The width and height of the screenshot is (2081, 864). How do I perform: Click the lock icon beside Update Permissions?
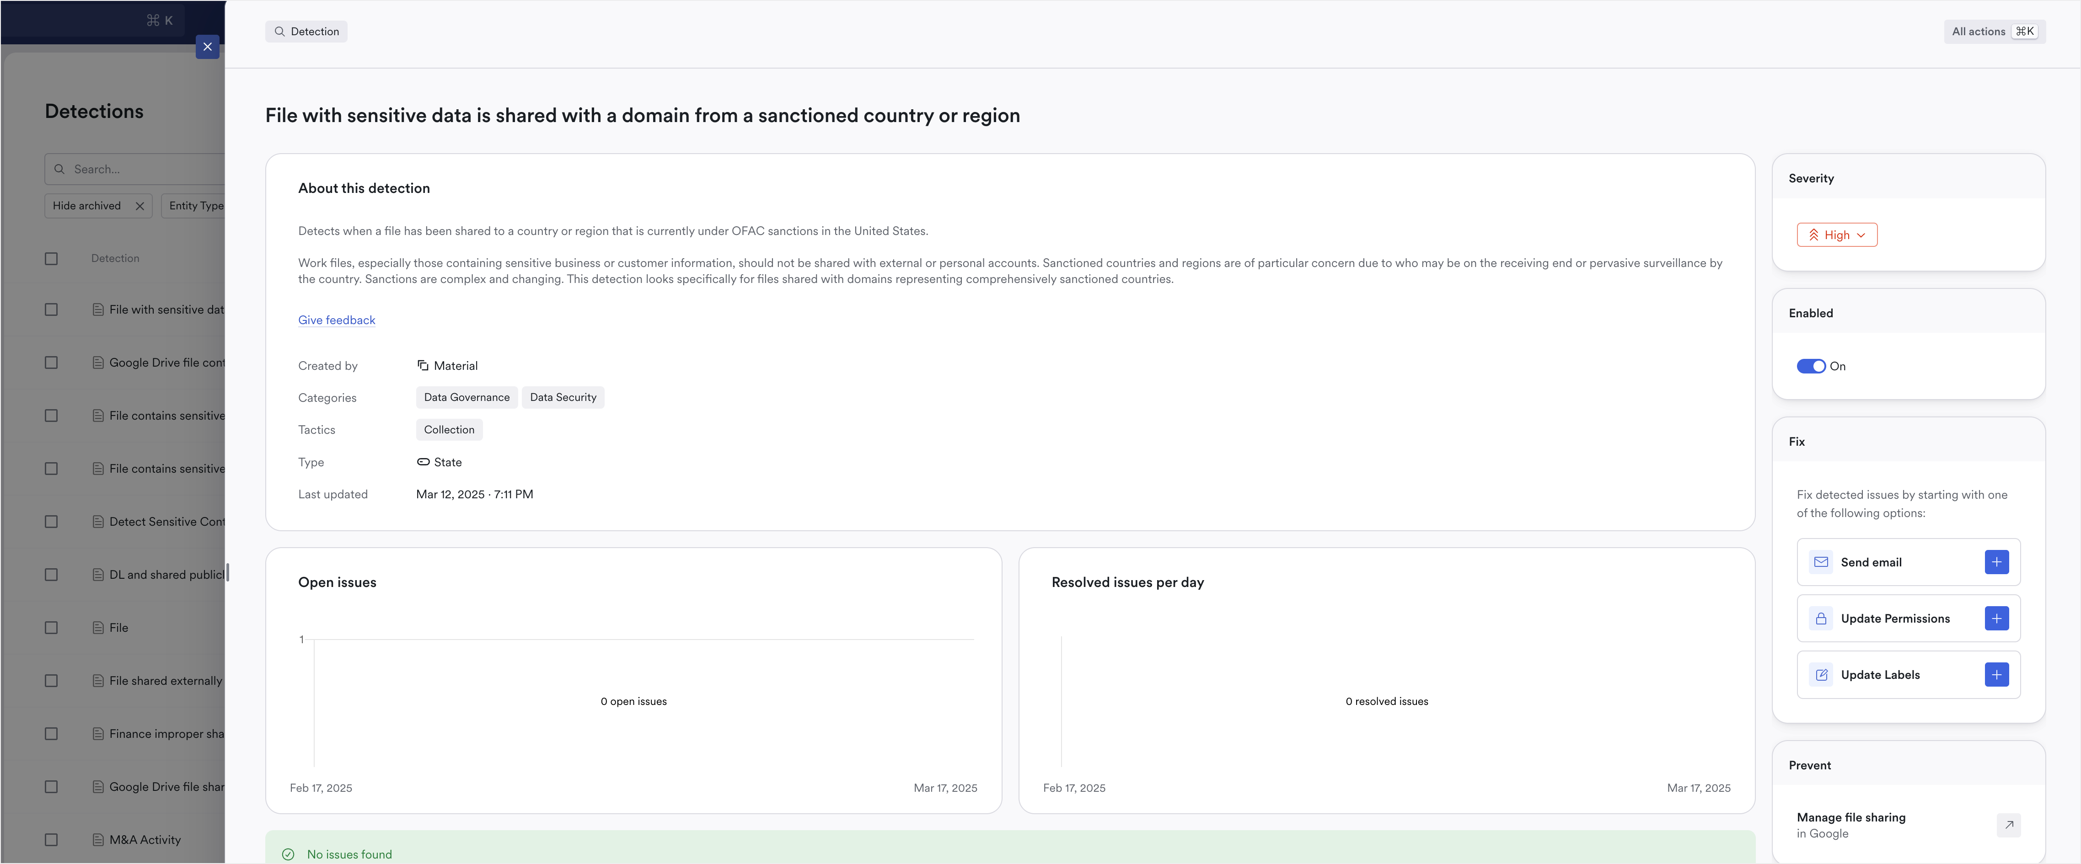(1821, 619)
